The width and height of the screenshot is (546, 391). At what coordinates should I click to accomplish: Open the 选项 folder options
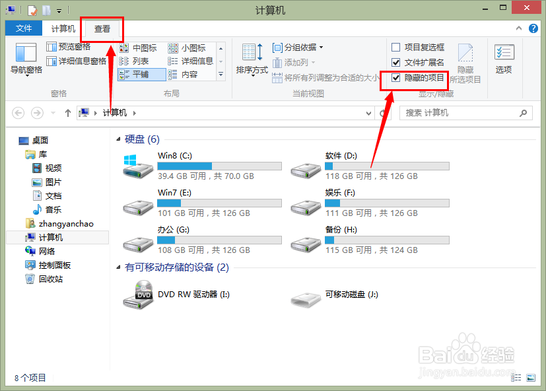pyautogui.click(x=504, y=59)
